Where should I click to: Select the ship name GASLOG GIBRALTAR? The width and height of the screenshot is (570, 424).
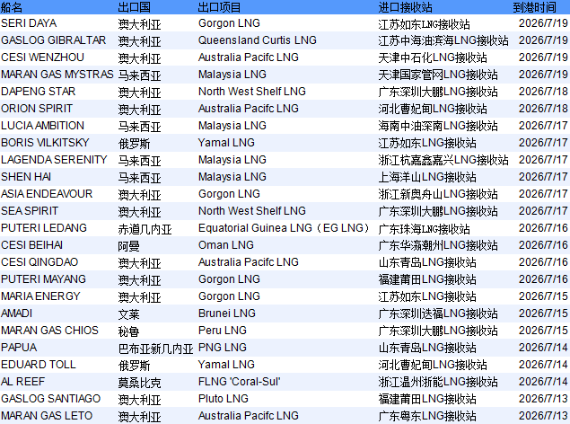coord(54,40)
